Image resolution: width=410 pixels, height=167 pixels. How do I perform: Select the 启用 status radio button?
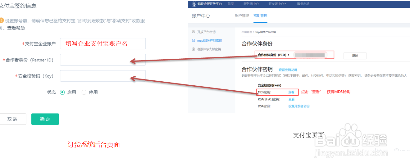click(62, 92)
